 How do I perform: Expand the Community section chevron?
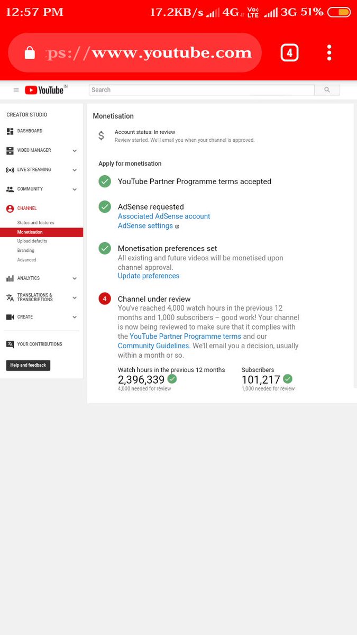pyautogui.click(x=75, y=189)
